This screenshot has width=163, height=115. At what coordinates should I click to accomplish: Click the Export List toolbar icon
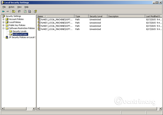point(30,11)
